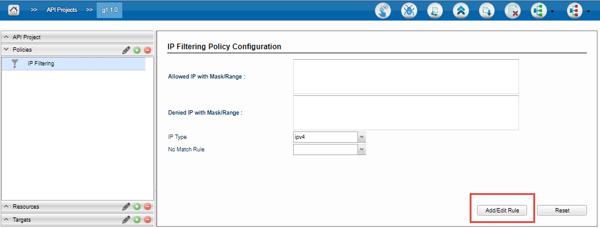Click the double chevron up icon
Screen dimensions: 600x228
[x=461, y=11]
